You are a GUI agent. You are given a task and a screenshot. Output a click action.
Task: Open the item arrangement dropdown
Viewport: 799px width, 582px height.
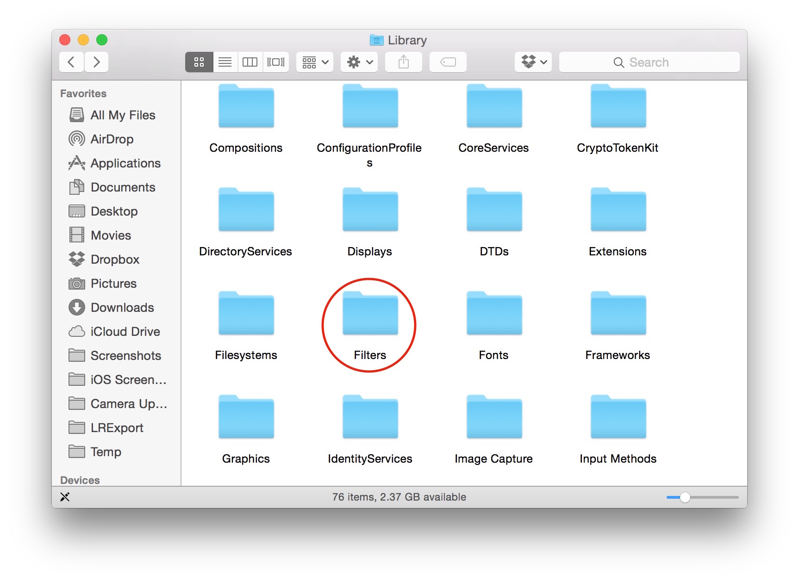pyautogui.click(x=315, y=62)
